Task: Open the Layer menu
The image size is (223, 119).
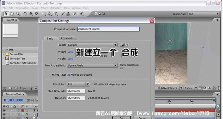Action: (35, 8)
